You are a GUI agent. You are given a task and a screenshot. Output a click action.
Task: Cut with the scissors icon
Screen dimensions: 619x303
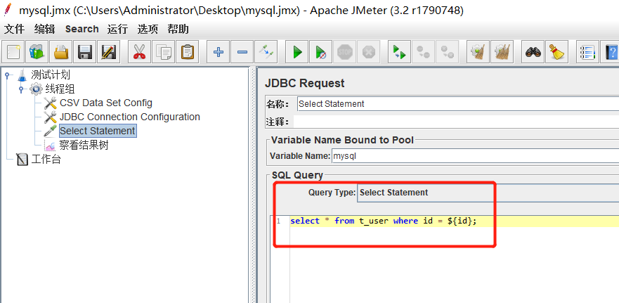click(x=139, y=52)
